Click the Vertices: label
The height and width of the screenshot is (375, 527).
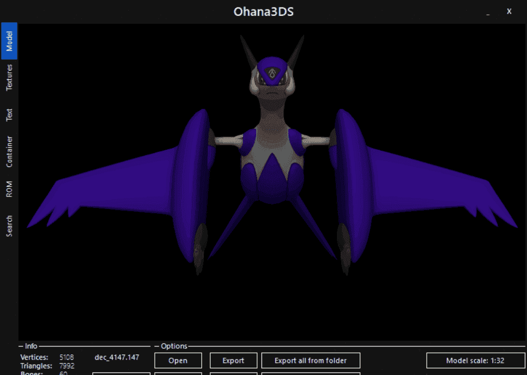tap(34, 357)
